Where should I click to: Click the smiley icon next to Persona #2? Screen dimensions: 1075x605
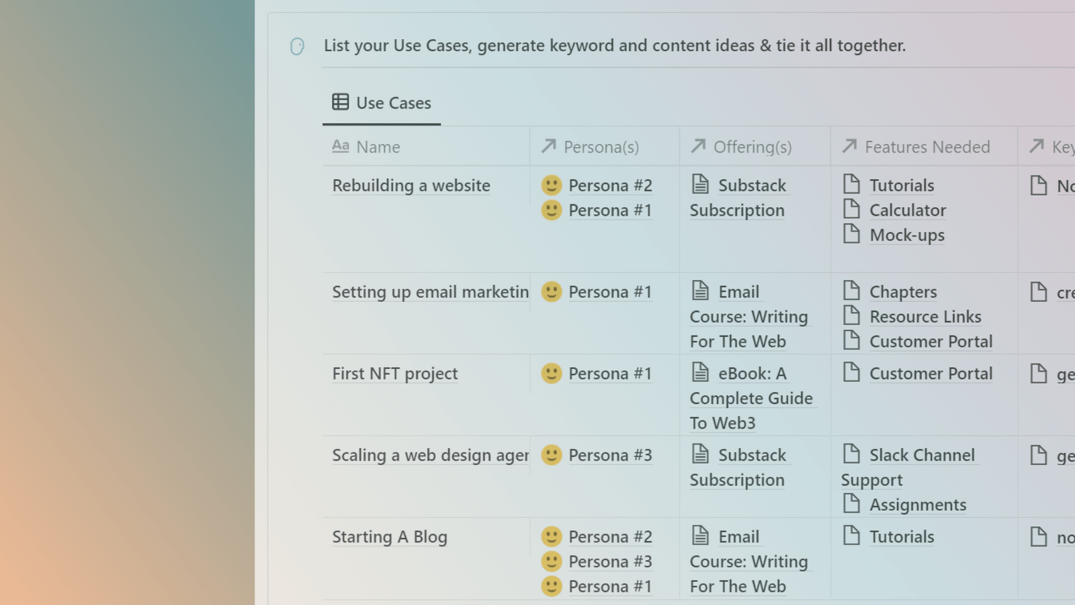[x=551, y=185]
